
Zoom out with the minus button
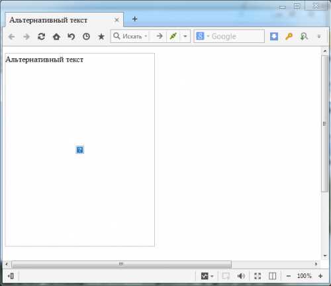(289, 276)
